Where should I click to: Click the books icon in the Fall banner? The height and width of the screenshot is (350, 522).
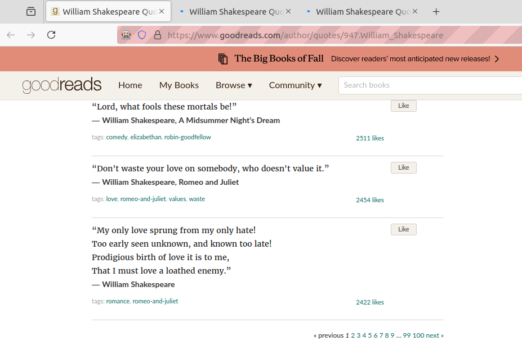222,58
